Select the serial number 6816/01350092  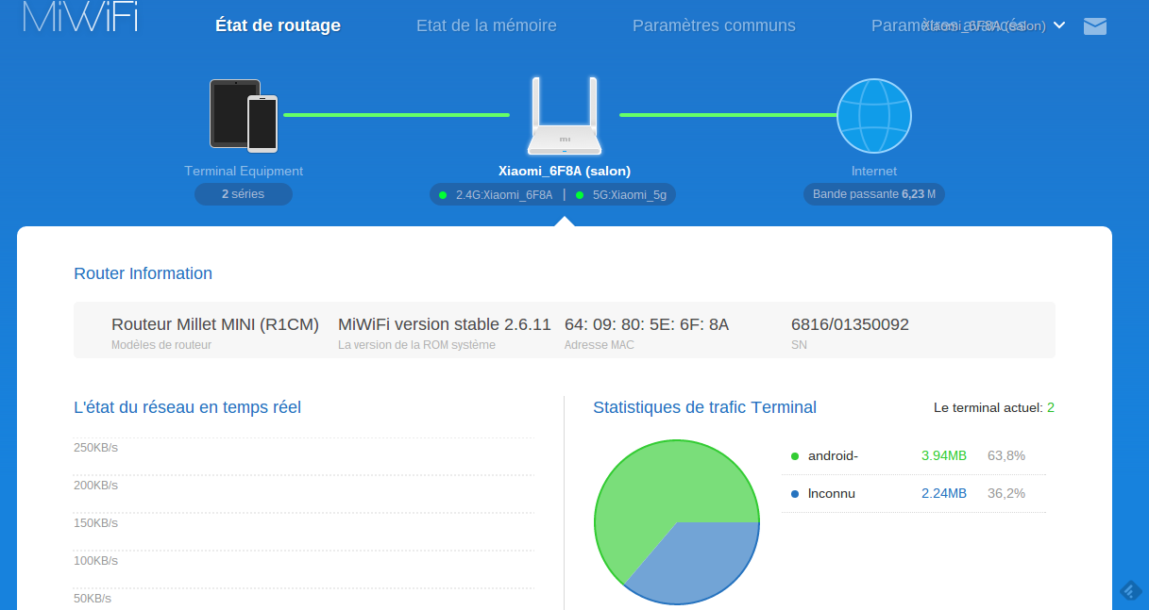point(850,324)
